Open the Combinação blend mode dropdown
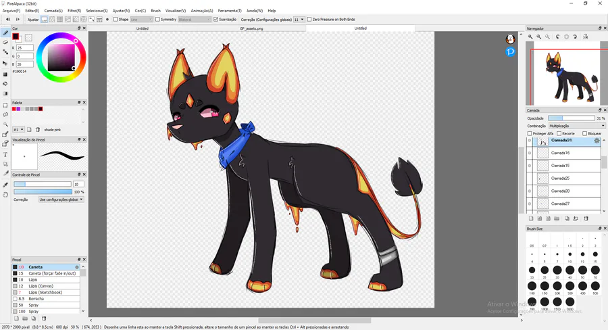Viewport: 608px width, 330px height. click(x=577, y=126)
